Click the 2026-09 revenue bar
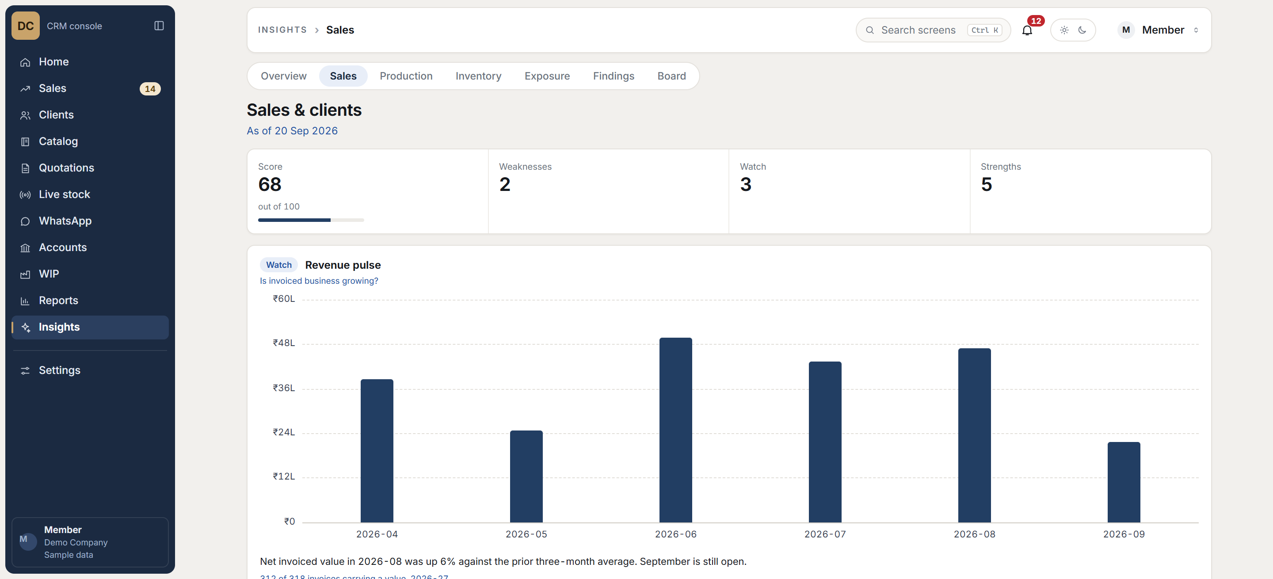Screen dimensions: 1273x579 [1123, 482]
